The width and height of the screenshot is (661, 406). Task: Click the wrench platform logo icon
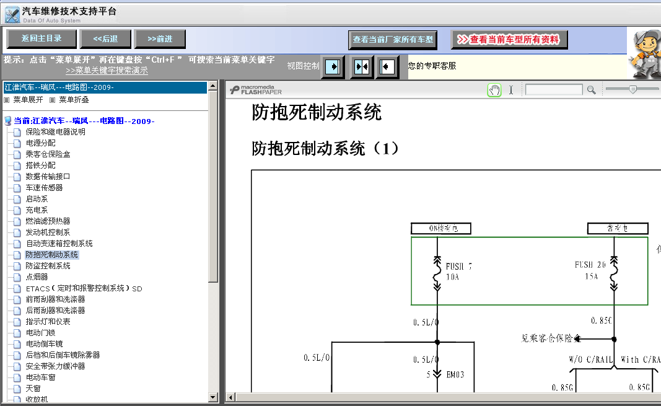tap(12, 15)
